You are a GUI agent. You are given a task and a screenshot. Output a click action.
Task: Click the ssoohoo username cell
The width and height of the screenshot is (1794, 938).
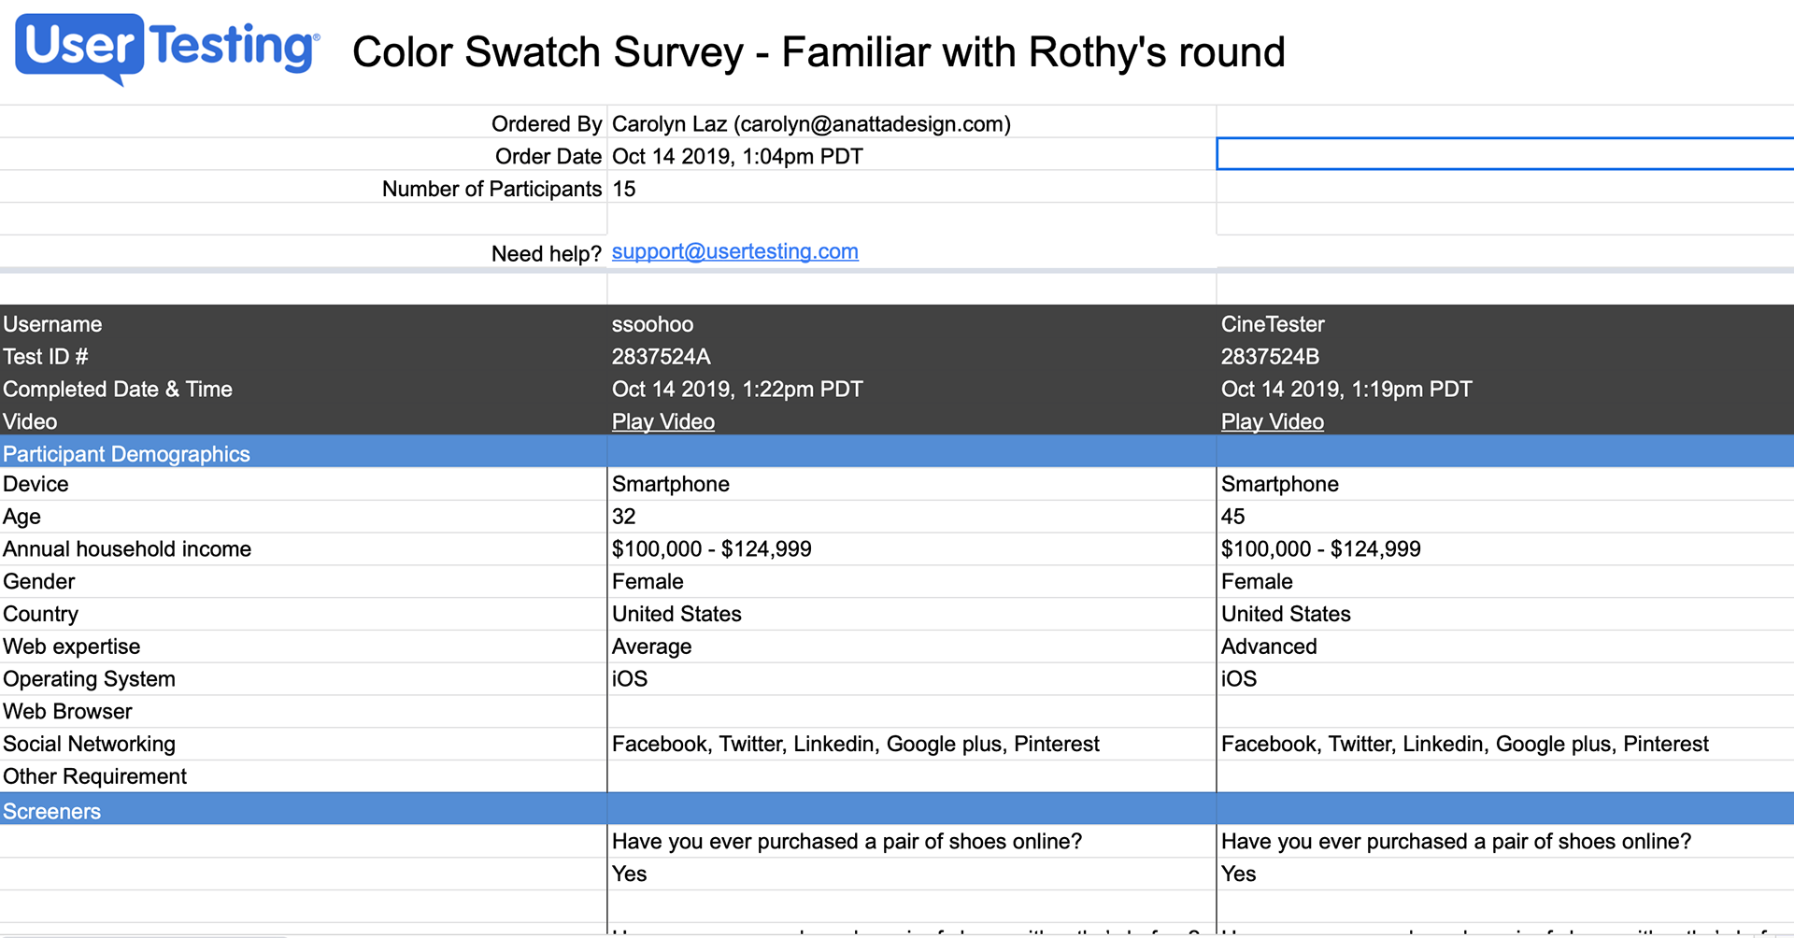tap(911, 324)
